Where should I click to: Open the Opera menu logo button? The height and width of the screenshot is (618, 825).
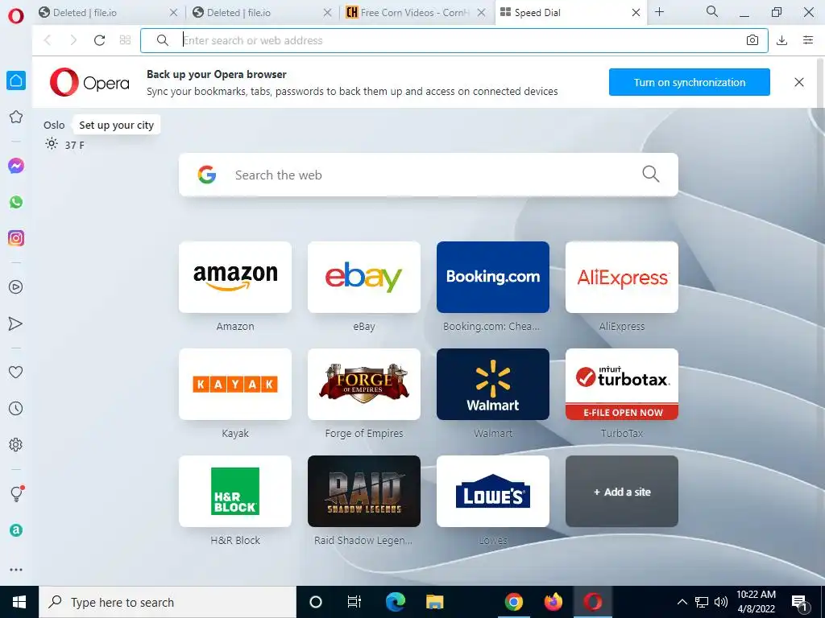pos(16,16)
